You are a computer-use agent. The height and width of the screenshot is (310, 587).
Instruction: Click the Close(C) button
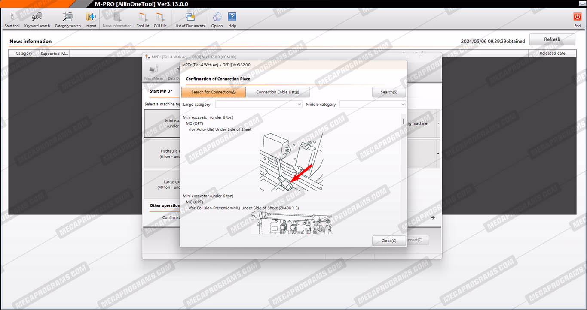coord(389,241)
